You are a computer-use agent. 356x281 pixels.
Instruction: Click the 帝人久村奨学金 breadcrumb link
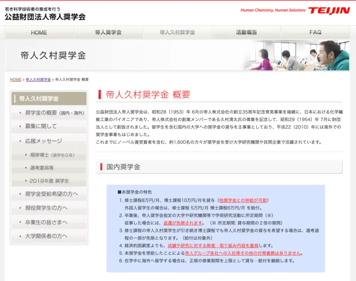click(x=38, y=79)
